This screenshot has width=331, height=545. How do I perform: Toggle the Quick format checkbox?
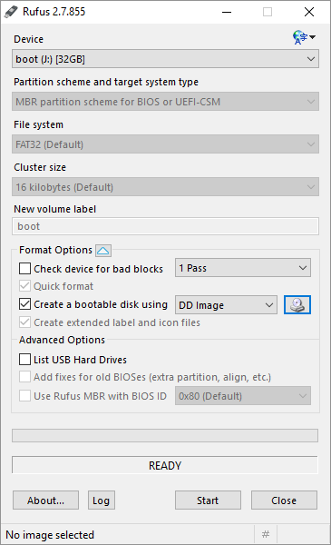[25, 286]
